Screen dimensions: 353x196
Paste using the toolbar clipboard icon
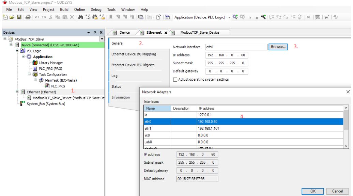pyautogui.click(x=65, y=17)
